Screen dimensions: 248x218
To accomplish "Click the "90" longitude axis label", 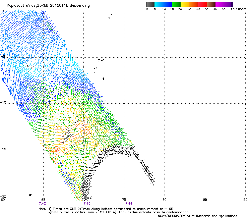I will pyautogui.click(x=245, y=200).
